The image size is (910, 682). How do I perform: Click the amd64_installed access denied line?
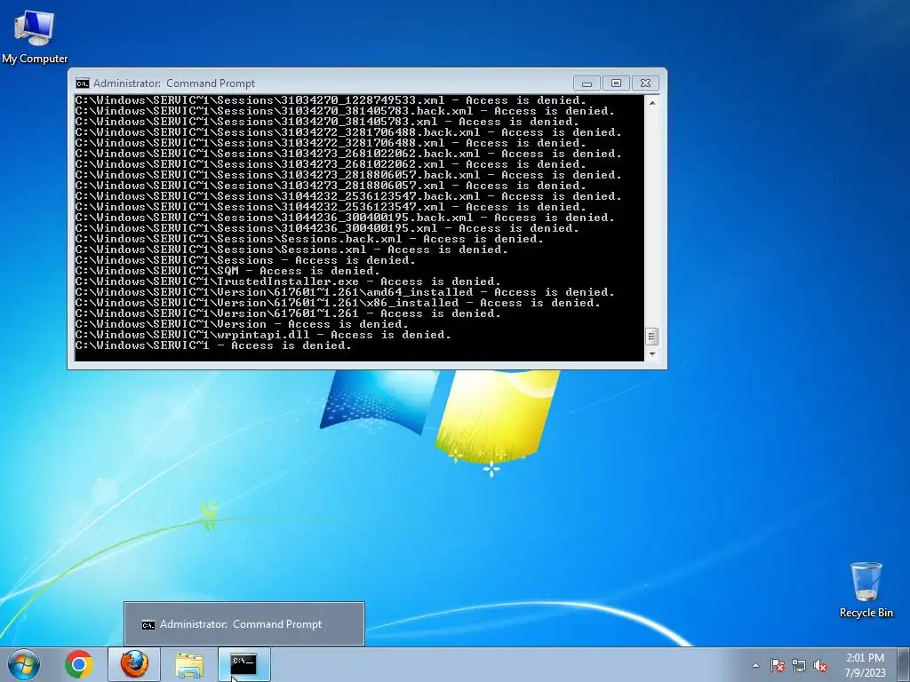point(345,292)
